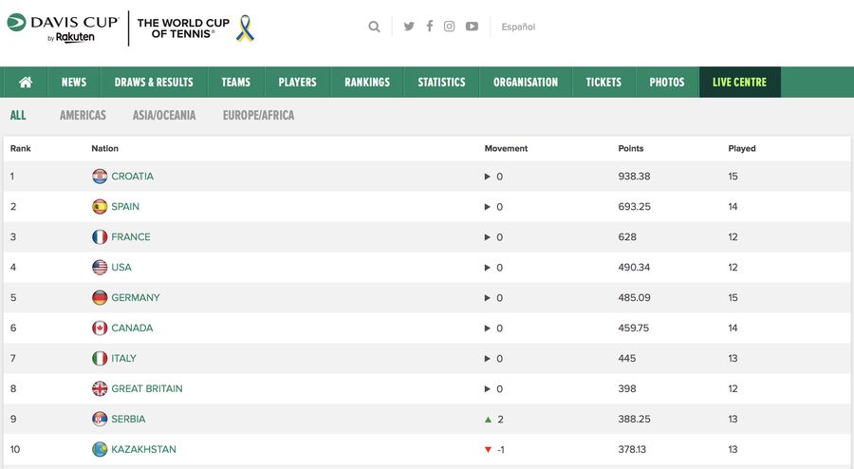Open the Instagram social icon
The height and width of the screenshot is (469, 854).
[x=450, y=27]
